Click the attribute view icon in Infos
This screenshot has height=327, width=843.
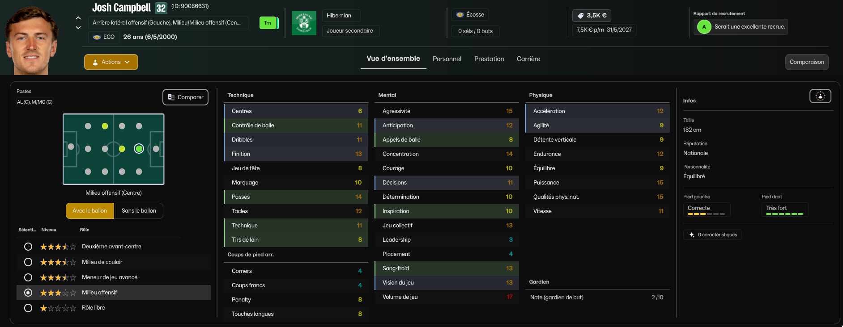(820, 96)
